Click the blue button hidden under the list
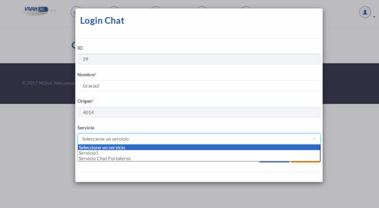This screenshot has width=379, height=208. pyautogui.click(x=275, y=162)
